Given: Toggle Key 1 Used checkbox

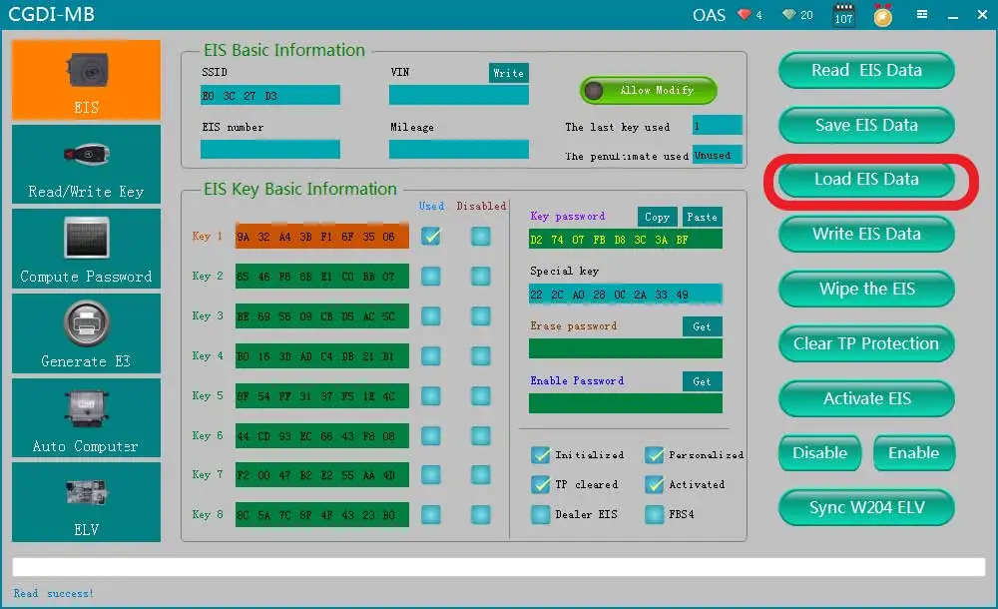Looking at the screenshot, I should [x=431, y=237].
